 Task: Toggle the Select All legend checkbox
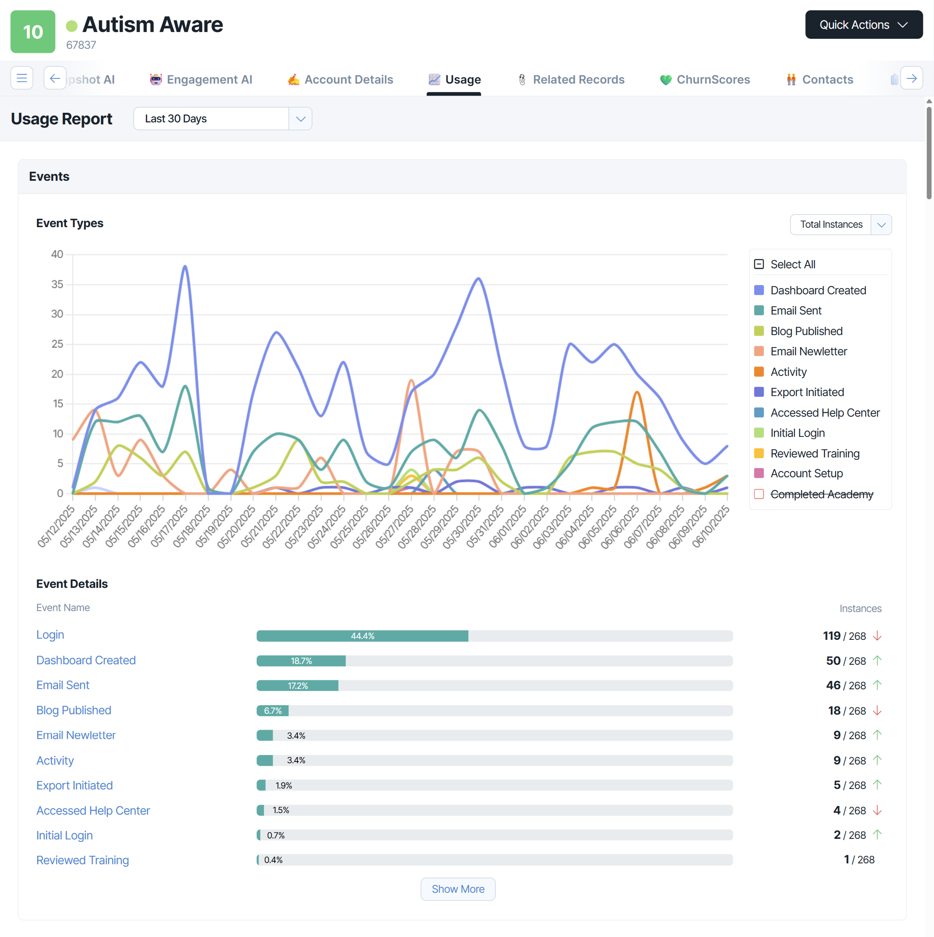pos(758,264)
